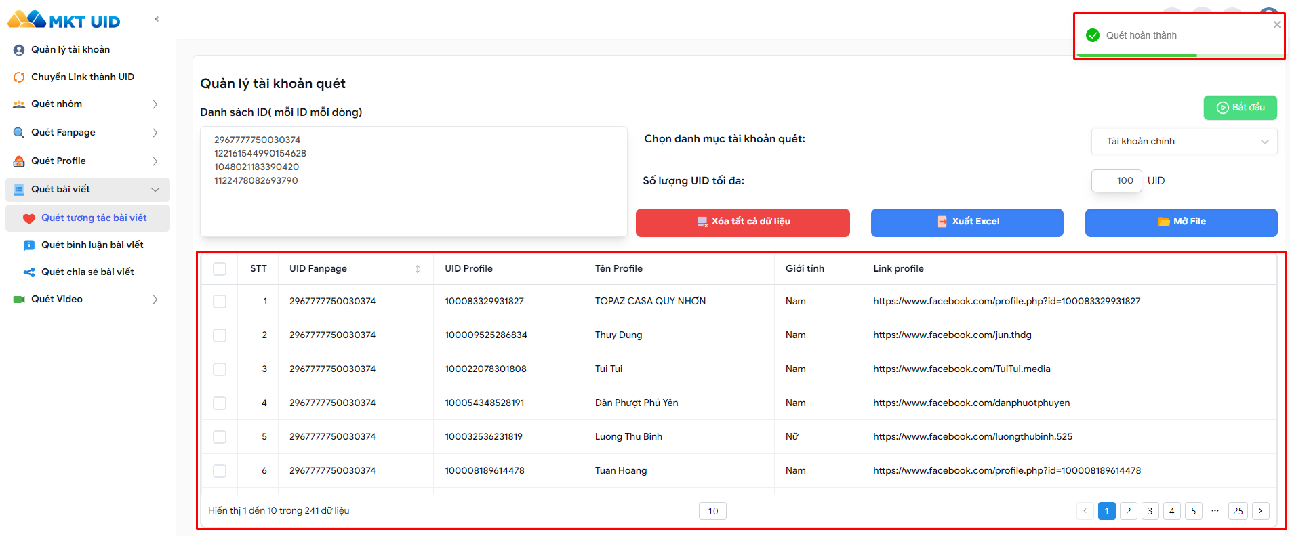The image size is (1290, 536).
Task: Open the TuiTui.media profile link
Action: point(962,369)
